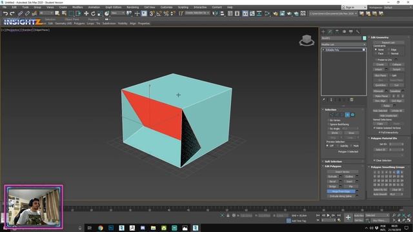Toggle the Spinner Snap button
Viewport: 413px width, 232px height.
point(173,14)
